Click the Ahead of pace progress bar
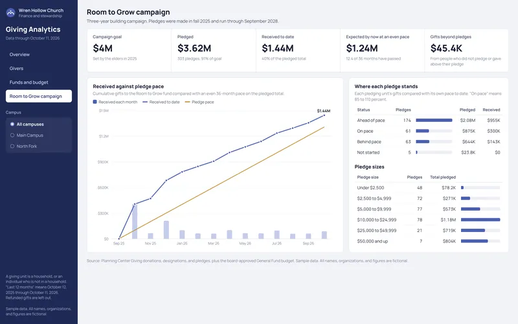 [x=434, y=121]
